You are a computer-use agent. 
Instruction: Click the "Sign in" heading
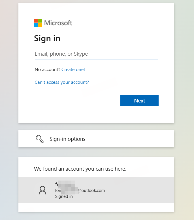(x=47, y=38)
